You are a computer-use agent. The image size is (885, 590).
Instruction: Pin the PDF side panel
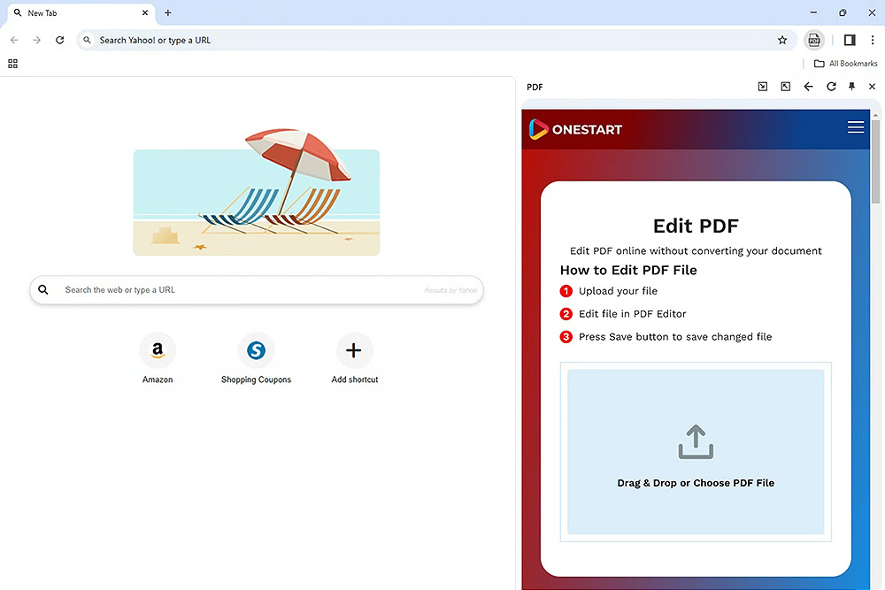[x=851, y=87]
